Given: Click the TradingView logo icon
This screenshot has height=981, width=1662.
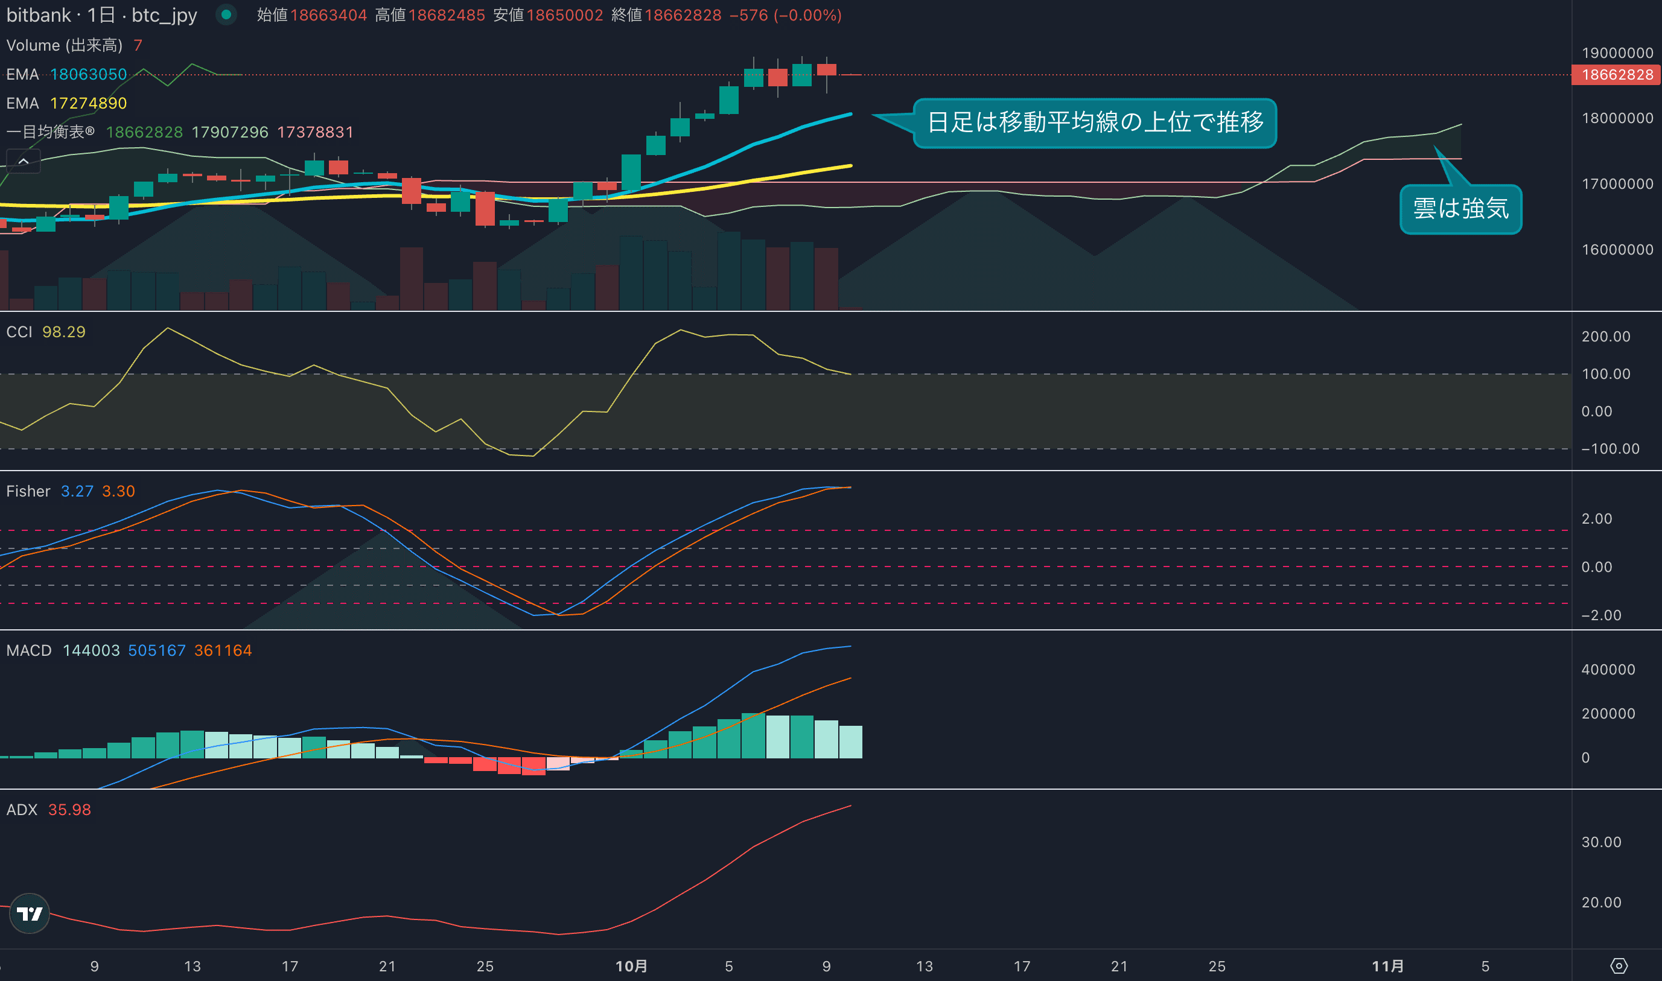Looking at the screenshot, I should (29, 913).
